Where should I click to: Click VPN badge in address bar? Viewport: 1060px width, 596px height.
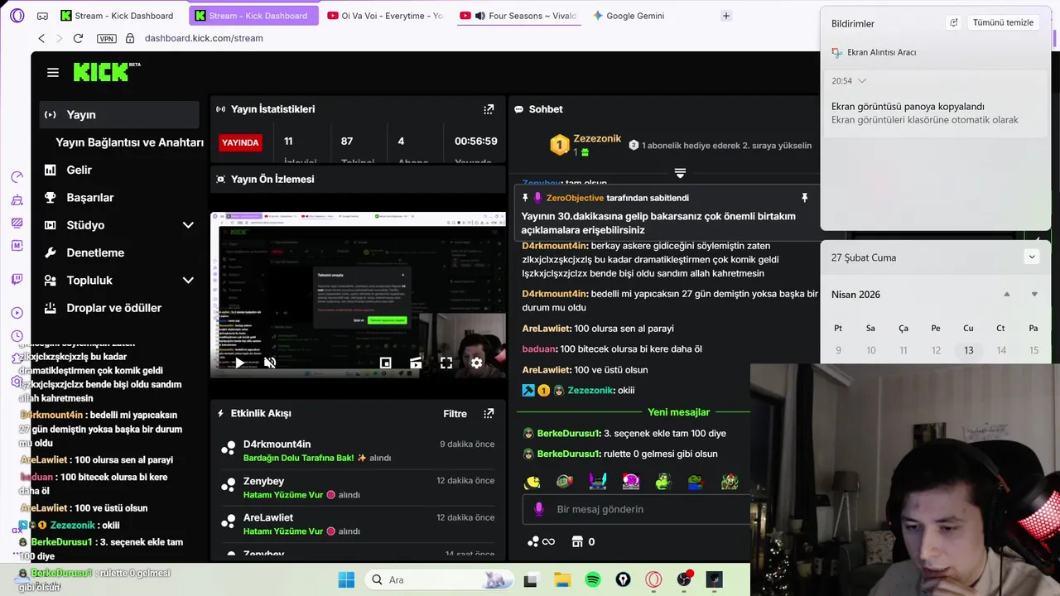tap(106, 38)
